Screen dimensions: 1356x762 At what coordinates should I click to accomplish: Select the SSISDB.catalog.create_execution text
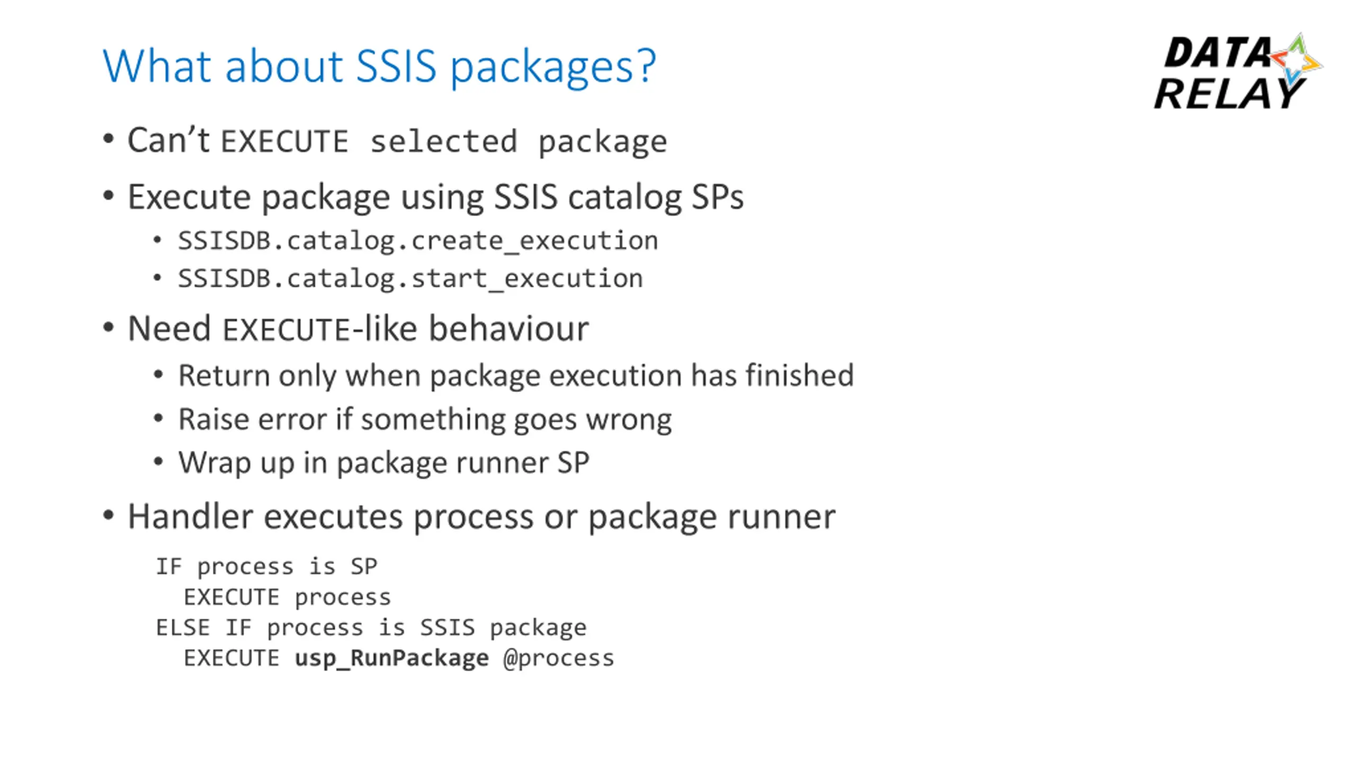[418, 241]
